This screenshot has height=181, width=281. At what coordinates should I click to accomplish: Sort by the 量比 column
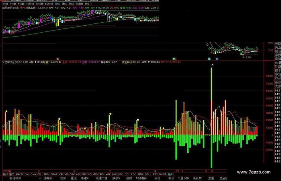[74, 178]
